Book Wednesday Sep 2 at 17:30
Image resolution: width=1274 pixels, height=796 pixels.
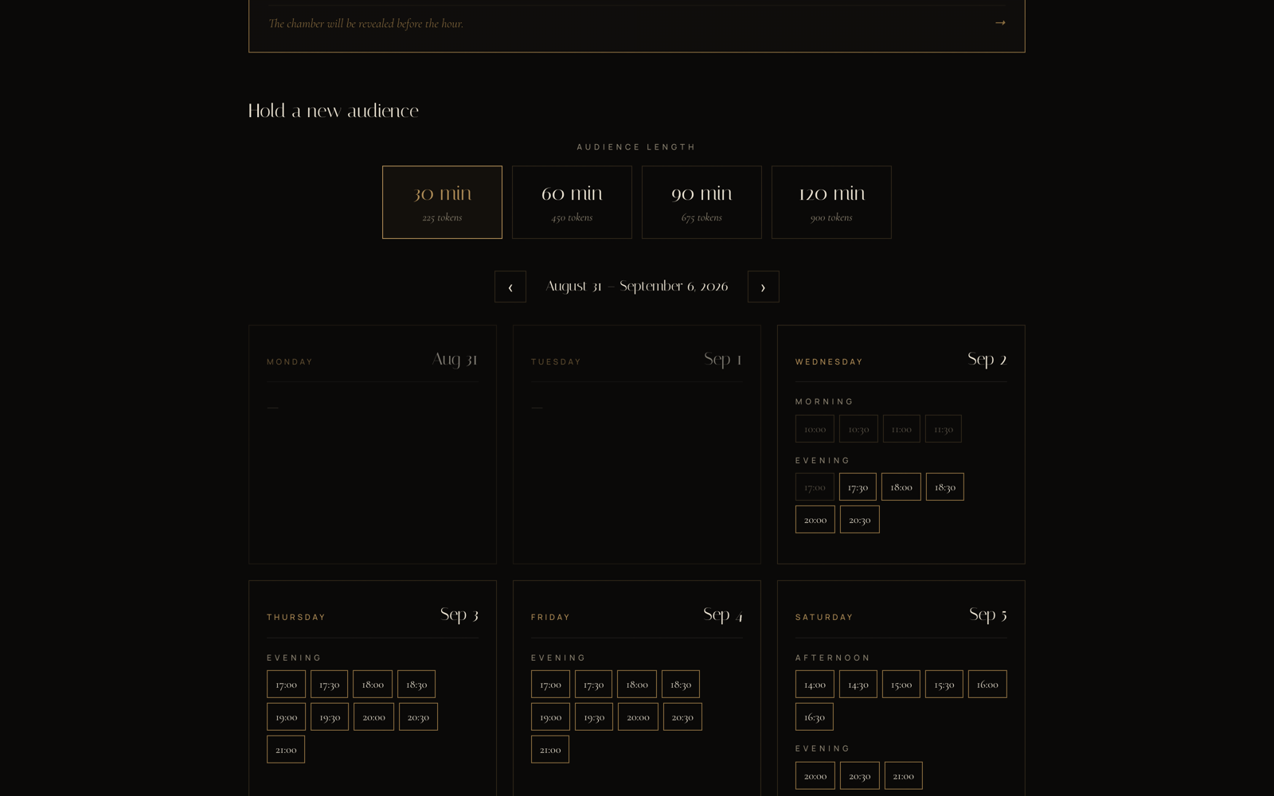coord(858,487)
